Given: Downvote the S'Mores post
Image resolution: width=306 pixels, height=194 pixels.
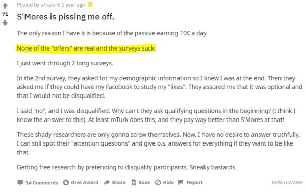Looking at the screenshot, I should 5,23.
